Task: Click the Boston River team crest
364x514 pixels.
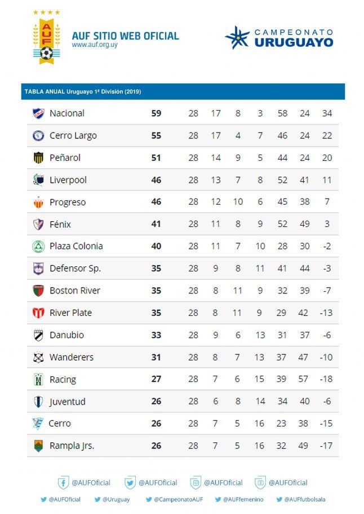Action: point(38,291)
